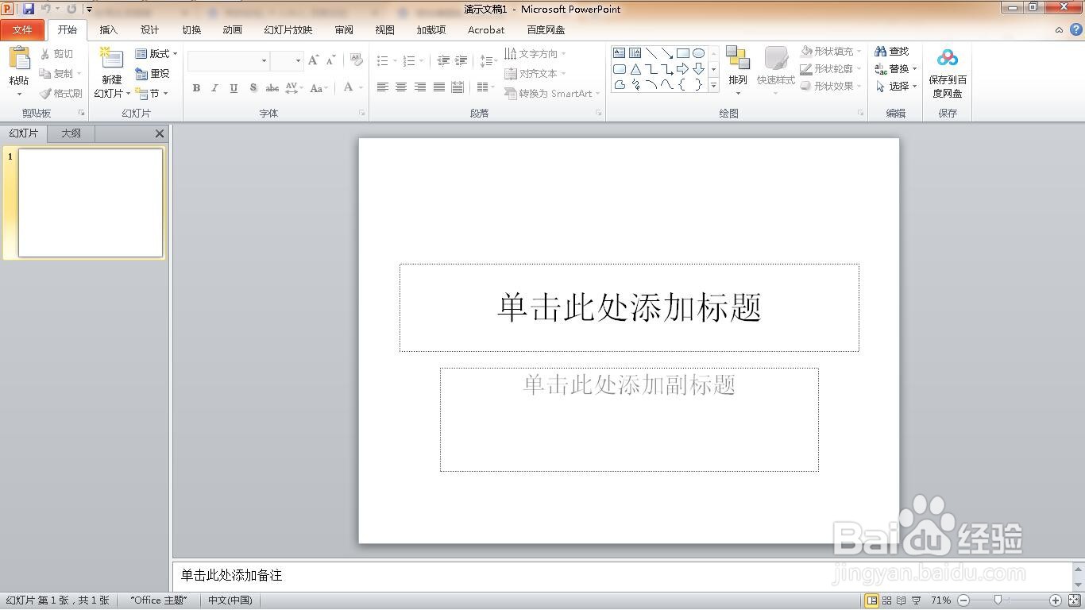The height and width of the screenshot is (610, 1085).
Task: Decrease font size with the small A icon
Action: point(330,60)
